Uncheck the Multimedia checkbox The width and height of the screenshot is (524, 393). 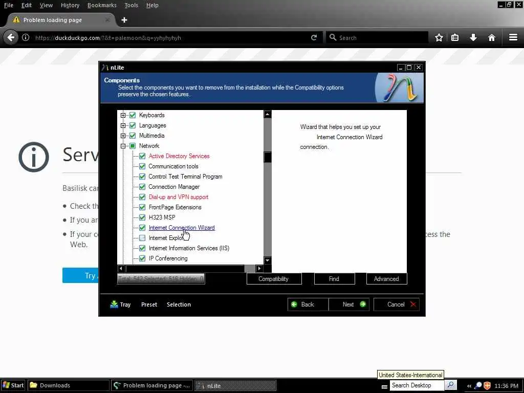(133, 135)
